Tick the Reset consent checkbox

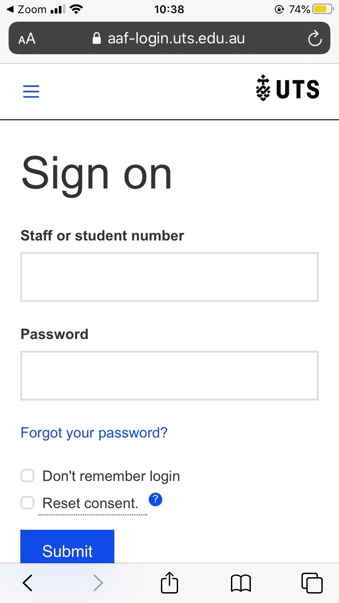point(28,503)
